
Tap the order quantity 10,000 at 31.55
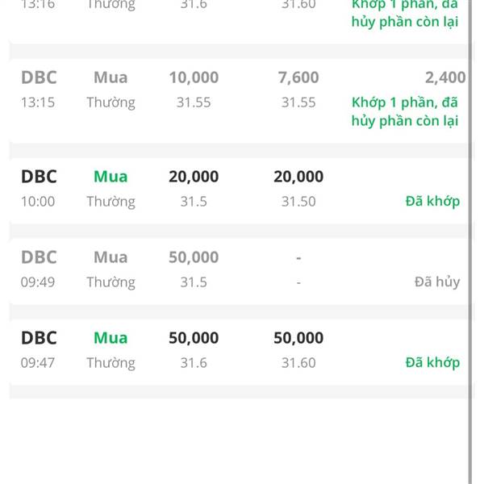point(194,77)
